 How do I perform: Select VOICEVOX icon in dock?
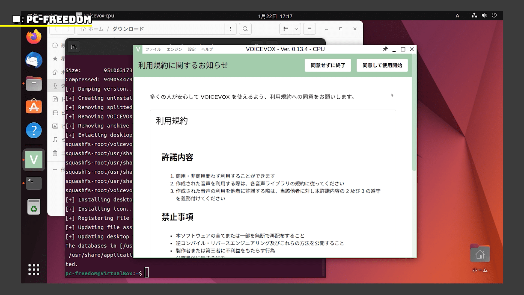pos(34,160)
